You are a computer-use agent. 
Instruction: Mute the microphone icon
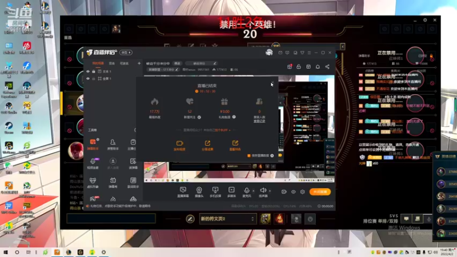click(x=247, y=191)
